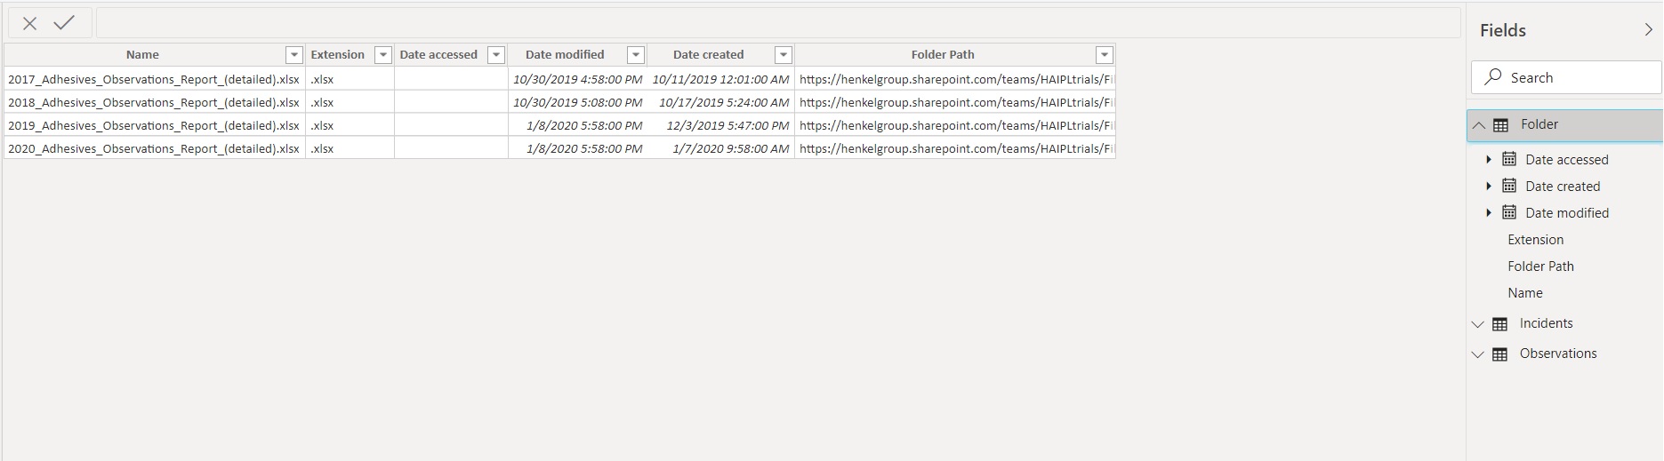The width and height of the screenshot is (1664, 461).
Task: Expand the Observations table
Action: (1478, 354)
